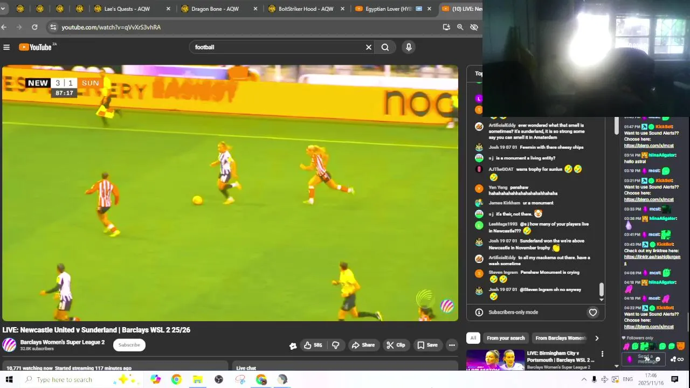Image resolution: width=690 pixels, height=388 pixels.
Task: Click the crossed-eye icon in address bar
Action: click(x=474, y=27)
